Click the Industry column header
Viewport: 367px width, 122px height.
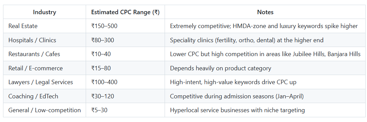click(45, 12)
